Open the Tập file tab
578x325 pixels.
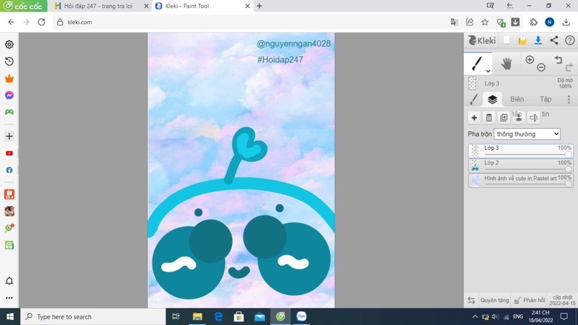[546, 99]
